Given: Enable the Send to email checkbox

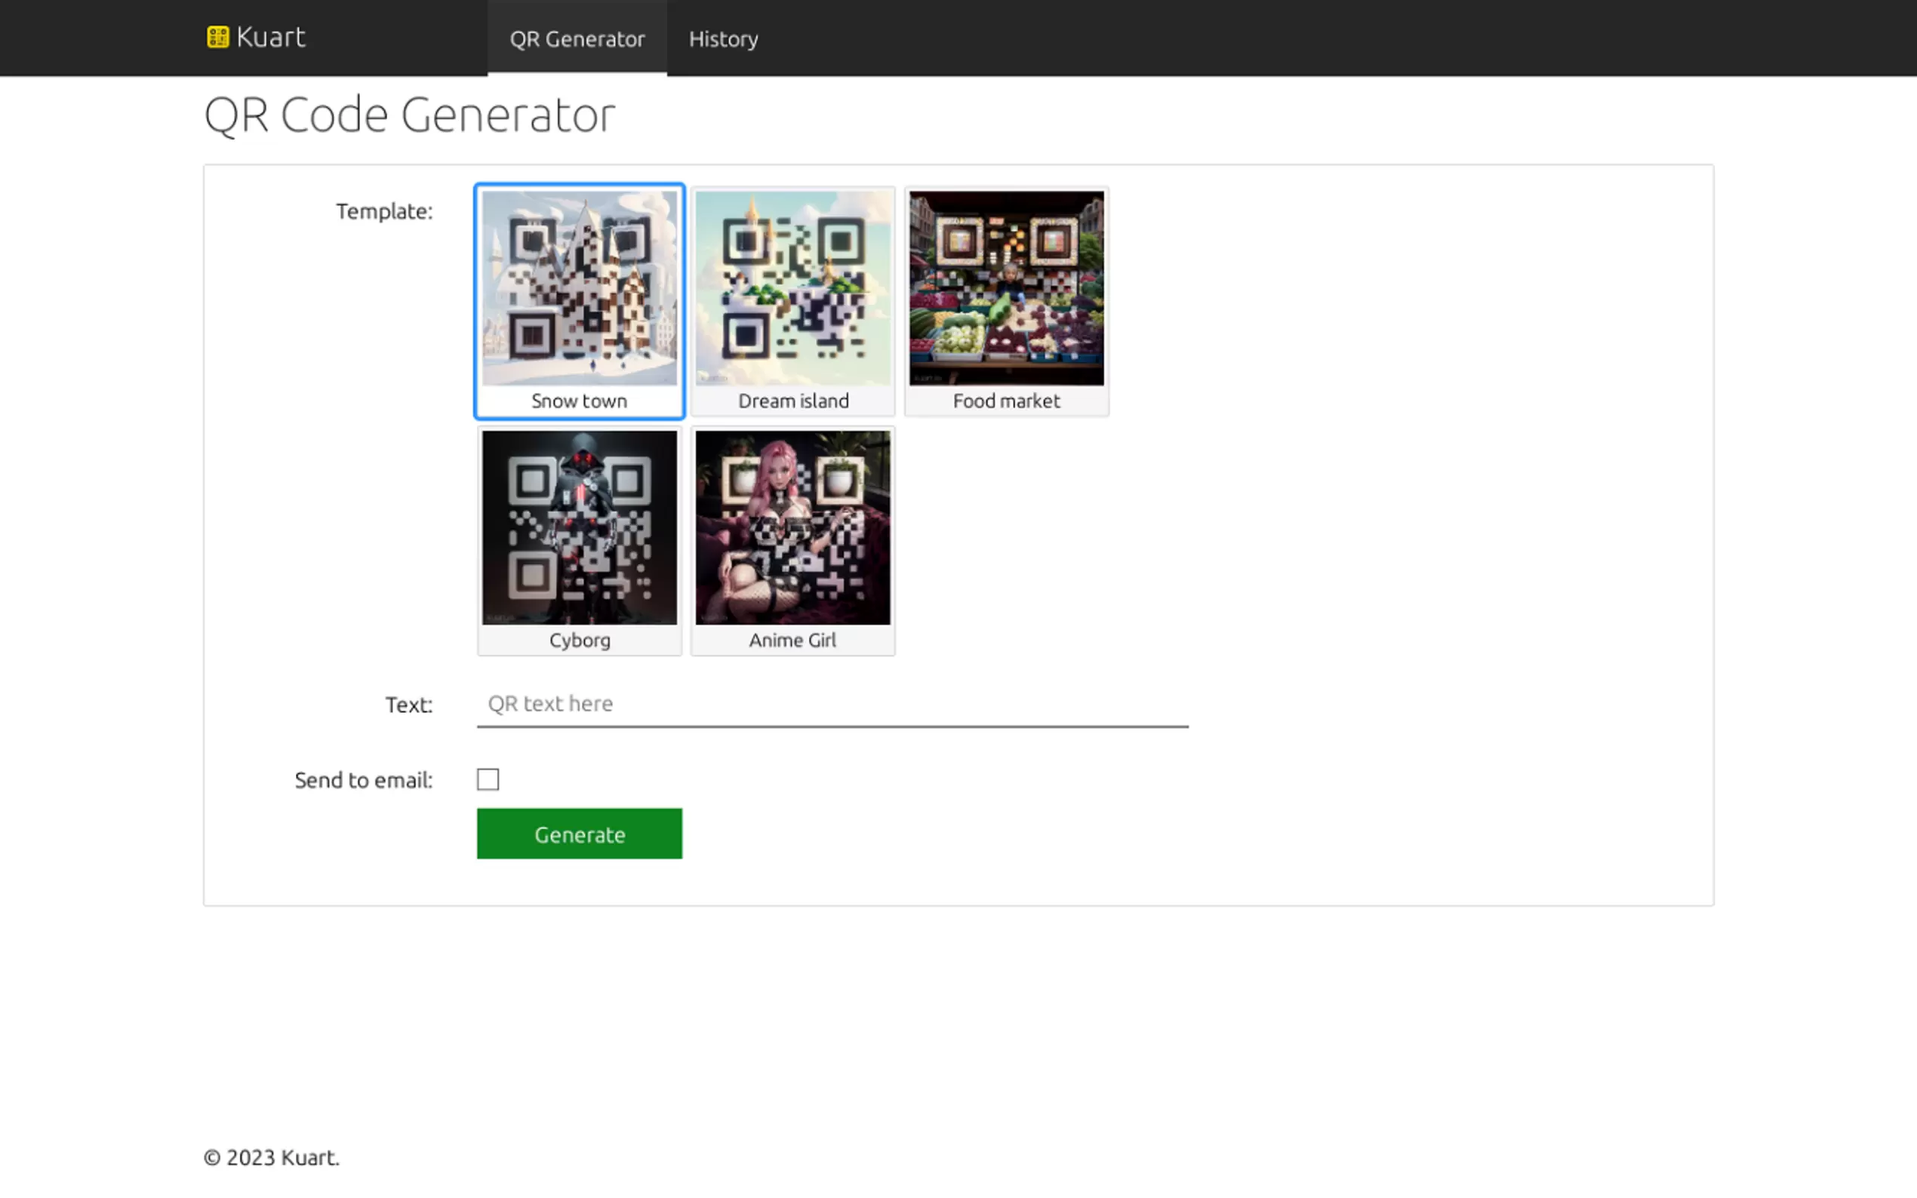Looking at the screenshot, I should coord(488,779).
